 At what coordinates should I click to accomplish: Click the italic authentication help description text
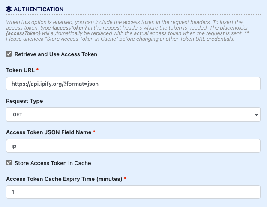tap(127, 30)
